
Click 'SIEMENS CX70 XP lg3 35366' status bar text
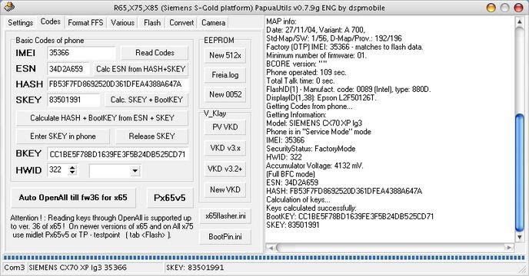coord(78,268)
